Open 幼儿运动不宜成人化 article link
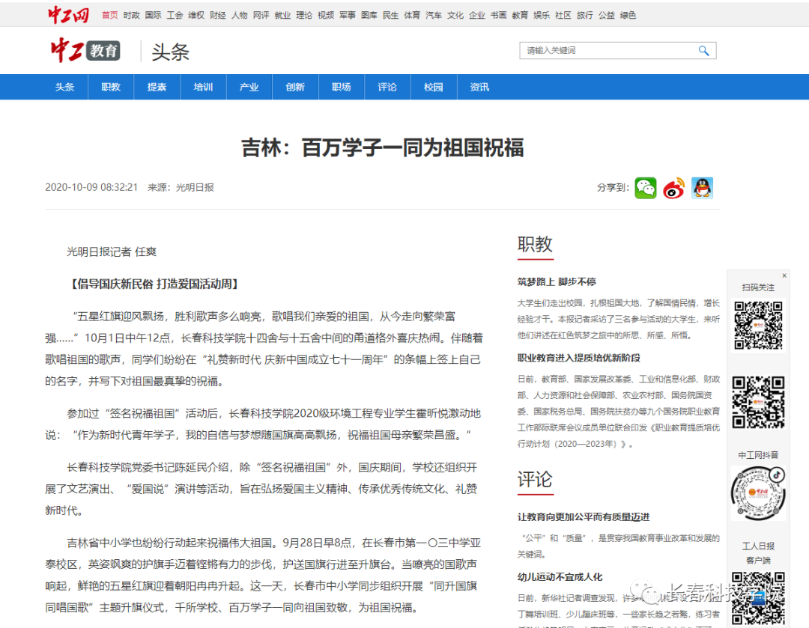Image resolution: width=809 pixels, height=628 pixels. coord(560,577)
